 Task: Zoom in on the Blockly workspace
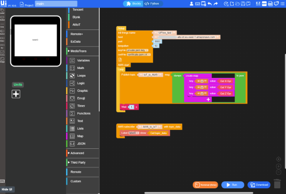click(278, 166)
